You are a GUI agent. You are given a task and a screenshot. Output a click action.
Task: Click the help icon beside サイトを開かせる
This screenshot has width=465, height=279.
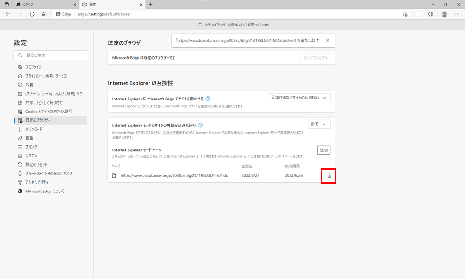pyautogui.click(x=208, y=99)
